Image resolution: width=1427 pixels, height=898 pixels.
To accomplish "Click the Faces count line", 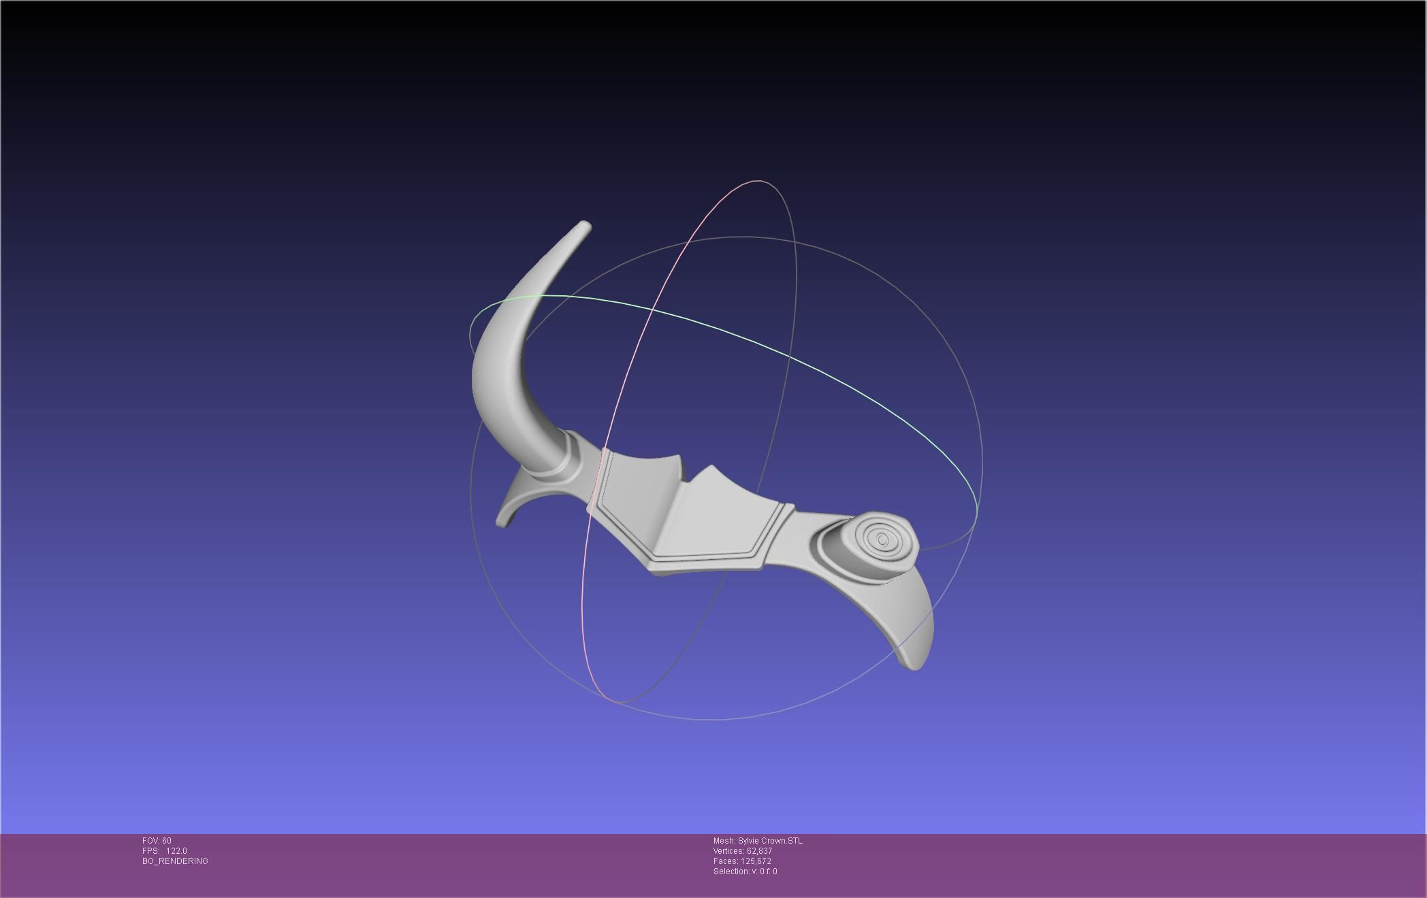I will pyautogui.click(x=741, y=861).
